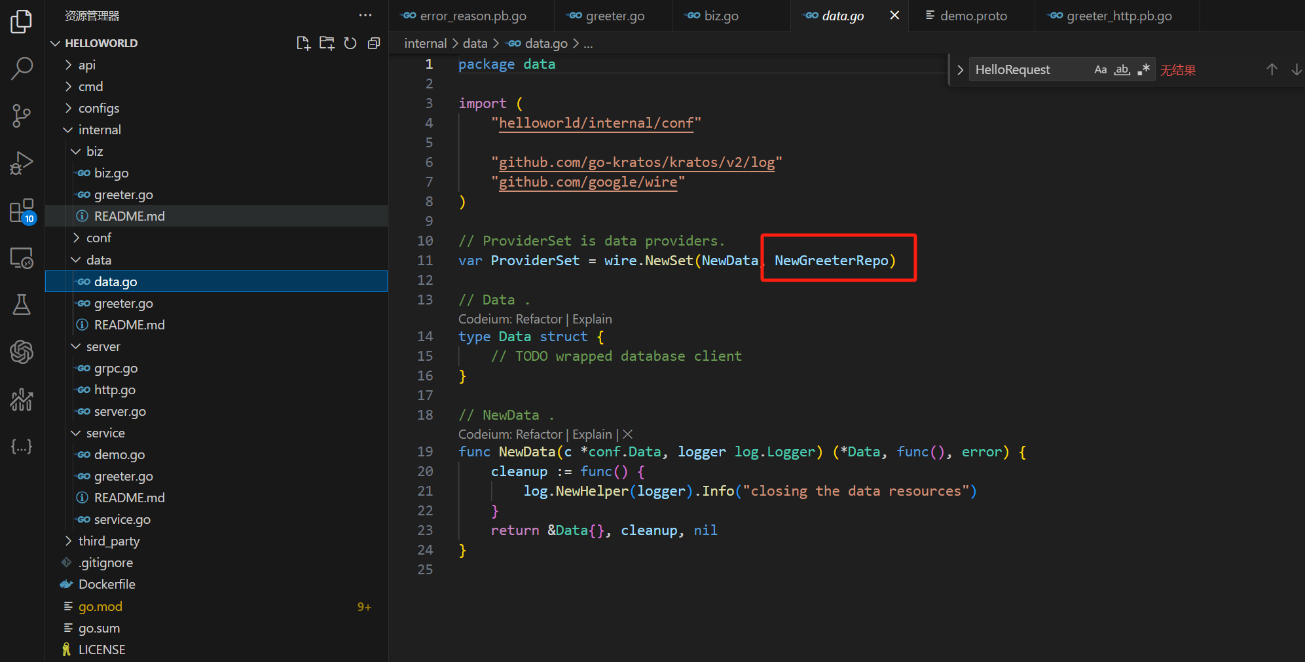Toggle Match Case in find widget
The image size is (1305, 662).
point(1101,69)
